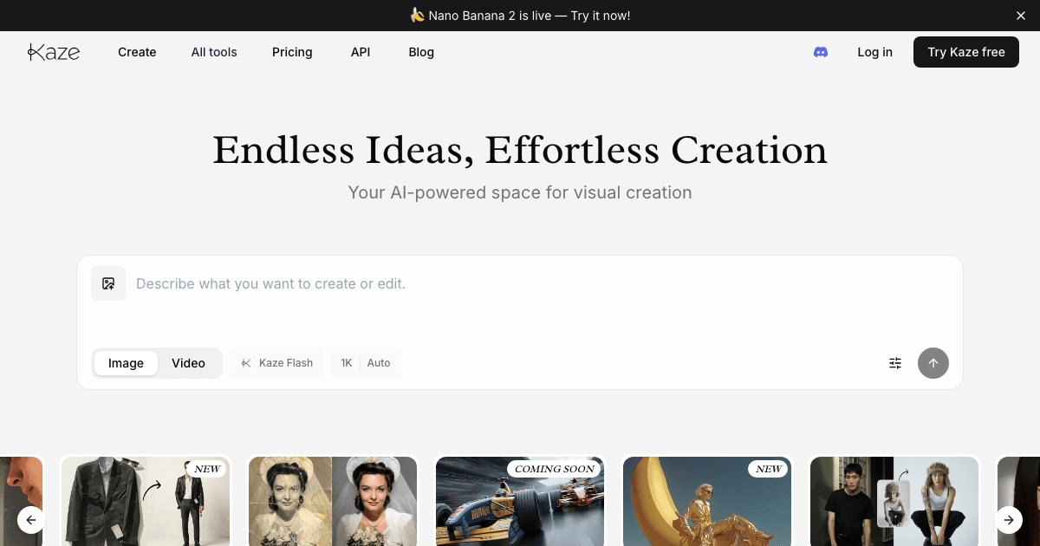The image size is (1040, 546).
Task: Open the Discord community icon
Action: [x=821, y=52]
